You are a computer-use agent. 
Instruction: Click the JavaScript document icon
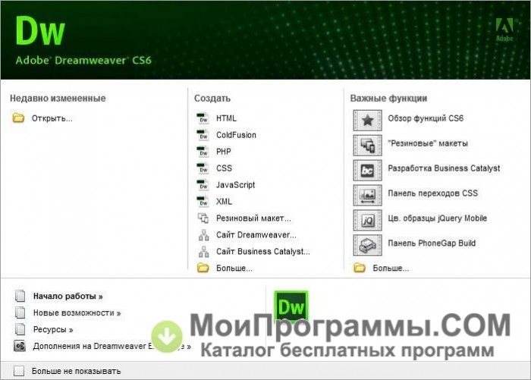tap(203, 184)
